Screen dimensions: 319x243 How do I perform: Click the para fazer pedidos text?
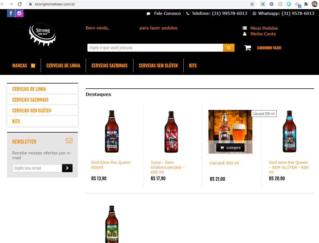[x=158, y=28]
